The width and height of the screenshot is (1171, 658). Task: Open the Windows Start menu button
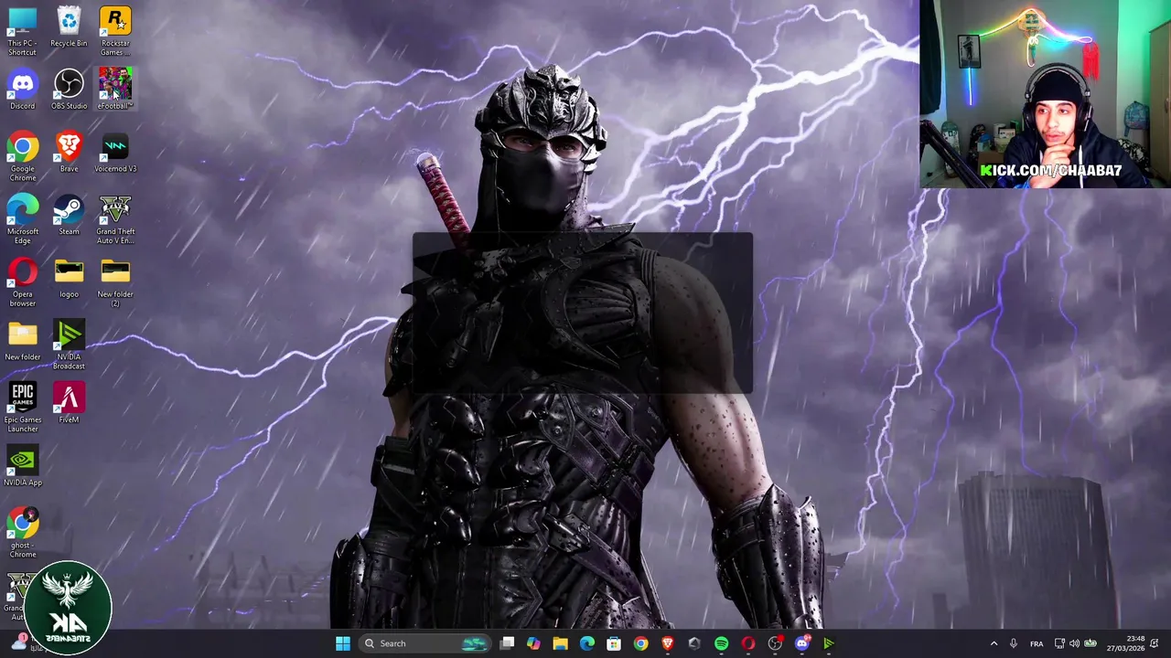coord(342,643)
